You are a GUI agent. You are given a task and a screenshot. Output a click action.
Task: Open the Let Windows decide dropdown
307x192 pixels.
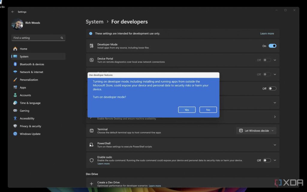(x=256, y=131)
